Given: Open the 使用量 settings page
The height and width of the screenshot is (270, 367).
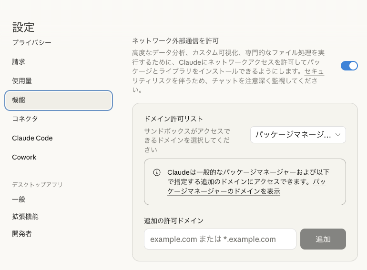Looking at the screenshot, I should pos(22,81).
